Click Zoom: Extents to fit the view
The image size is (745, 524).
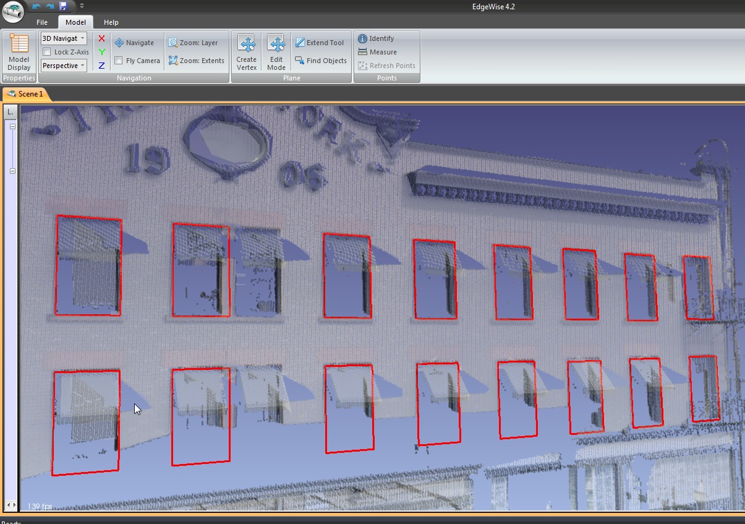197,61
